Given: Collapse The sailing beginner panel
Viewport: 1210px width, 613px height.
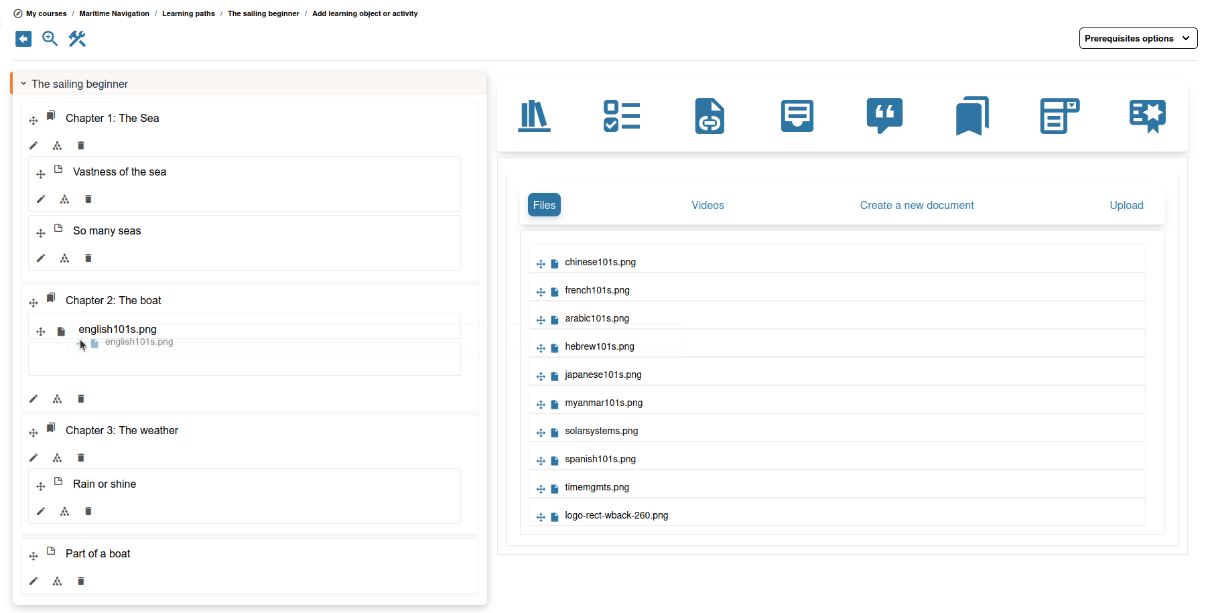Looking at the screenshot, I should pyautogui.click(x=23, y=84).
